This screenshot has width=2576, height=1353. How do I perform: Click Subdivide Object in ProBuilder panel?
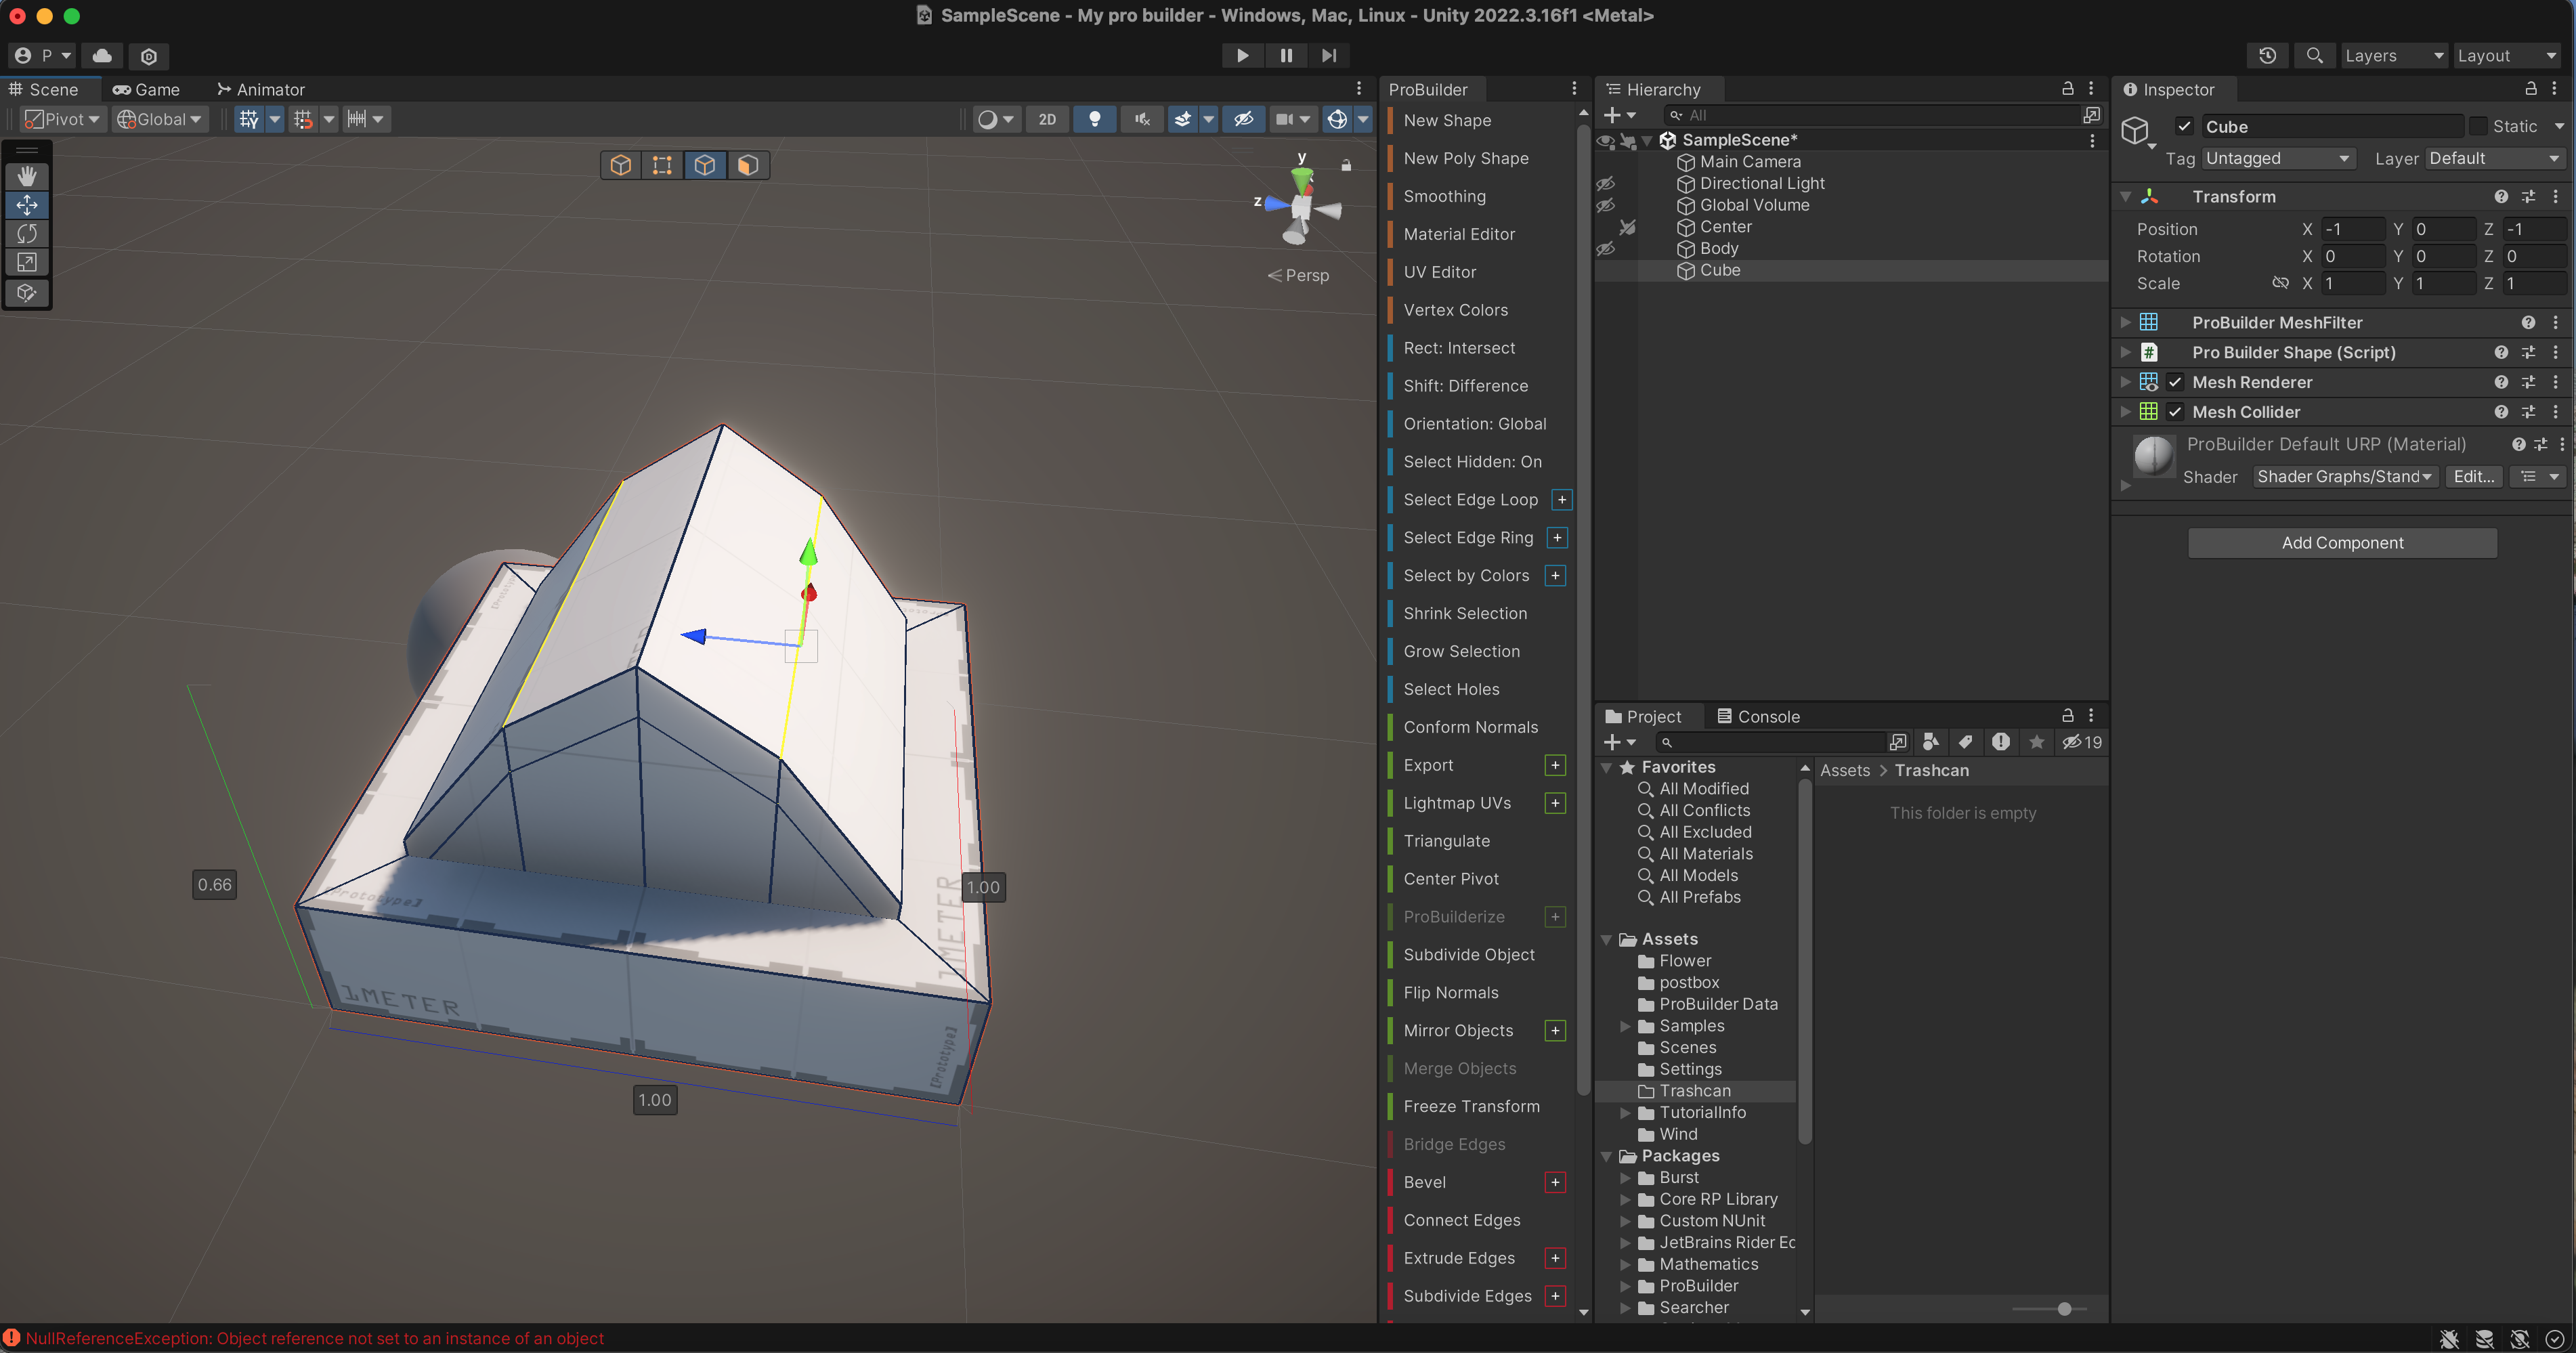1468,954
